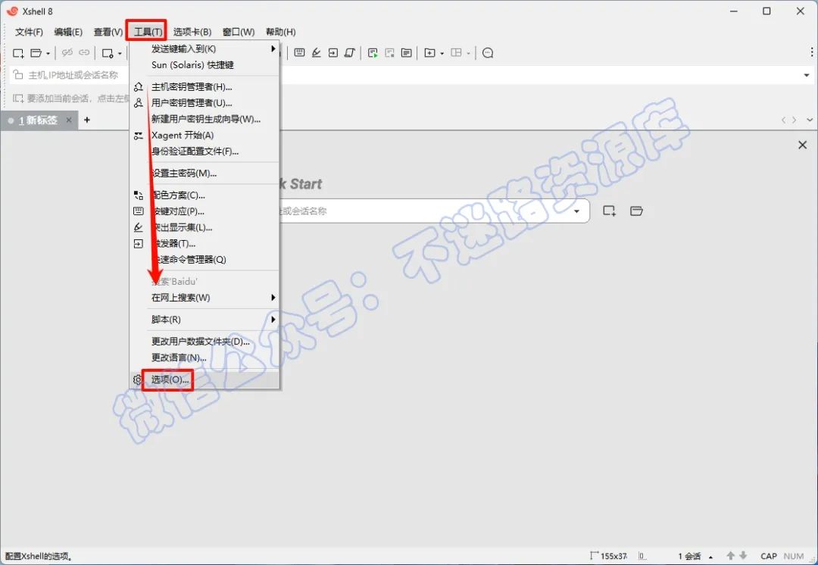The height and width of the screenshot is (565, 818).
Task: Open 主机密钥管理者(H)... from menu
Action: coord(204,86)
